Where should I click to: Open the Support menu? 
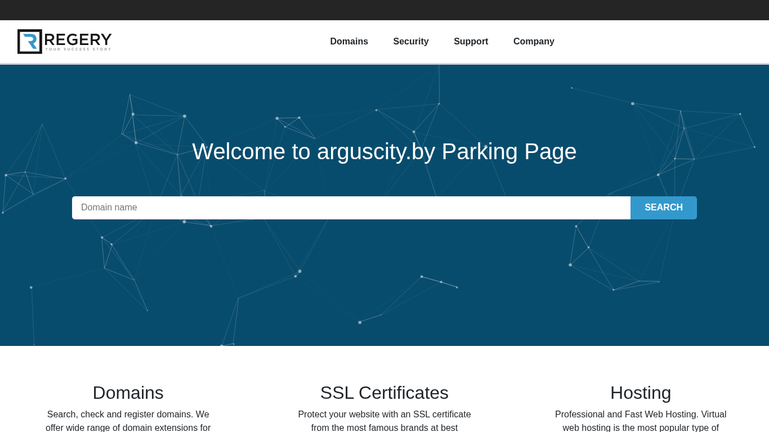click(x=471, y=42)
